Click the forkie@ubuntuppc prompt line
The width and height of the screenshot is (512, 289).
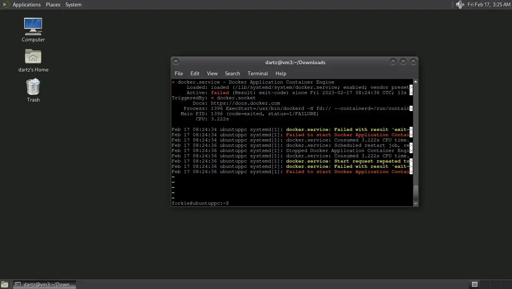(200, 203)
